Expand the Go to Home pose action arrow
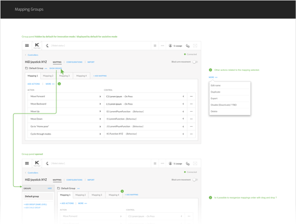This screenshot has height=224, width=296. pos(100,126)
